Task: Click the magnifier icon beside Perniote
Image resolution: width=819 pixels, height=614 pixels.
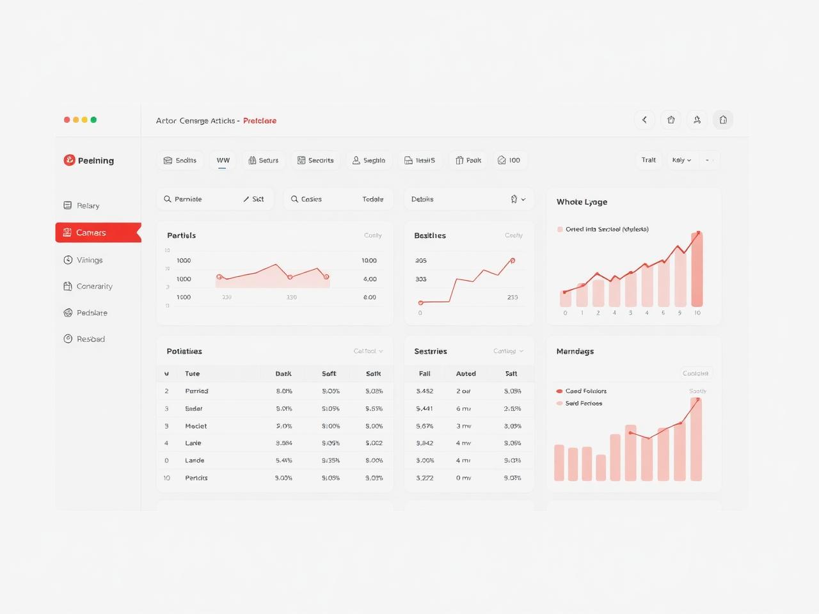Action: 168,199
